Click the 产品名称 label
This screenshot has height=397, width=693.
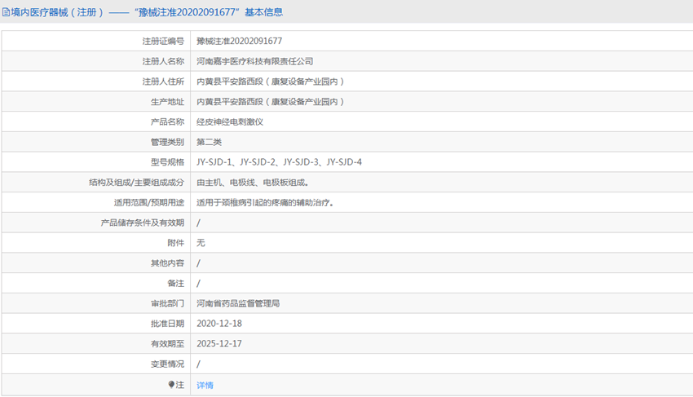(x=167, y=122)
